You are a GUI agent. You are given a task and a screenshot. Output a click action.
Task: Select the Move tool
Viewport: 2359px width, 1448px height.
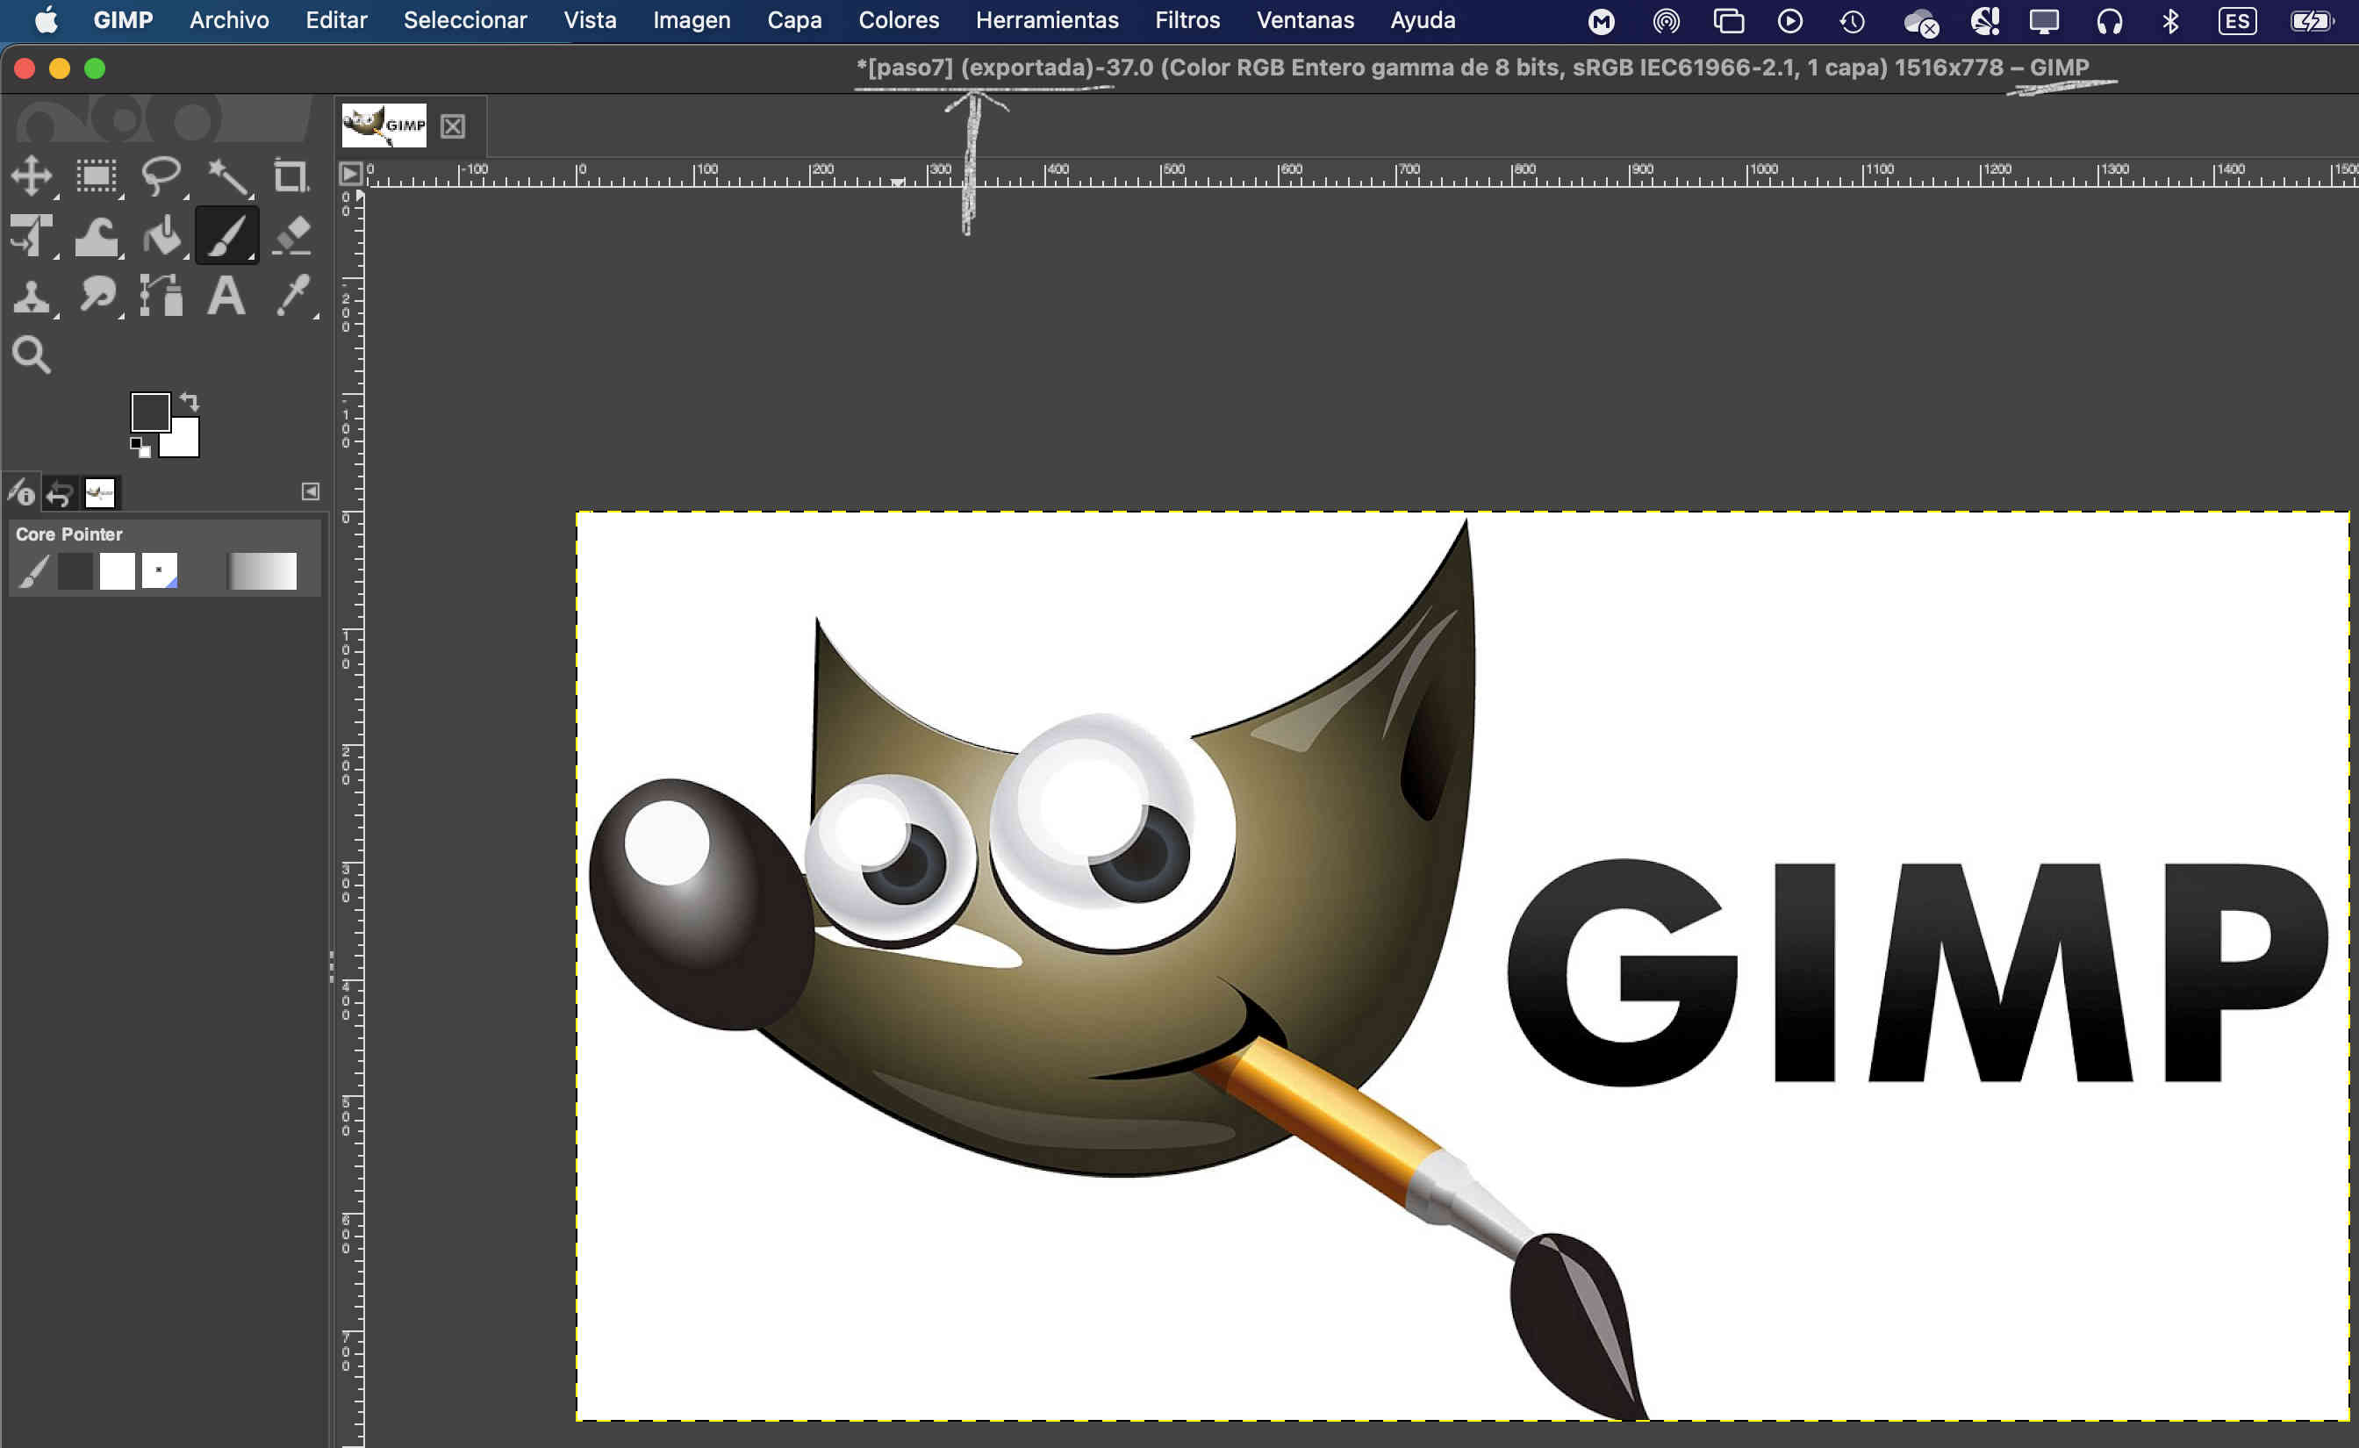(32, 176)
